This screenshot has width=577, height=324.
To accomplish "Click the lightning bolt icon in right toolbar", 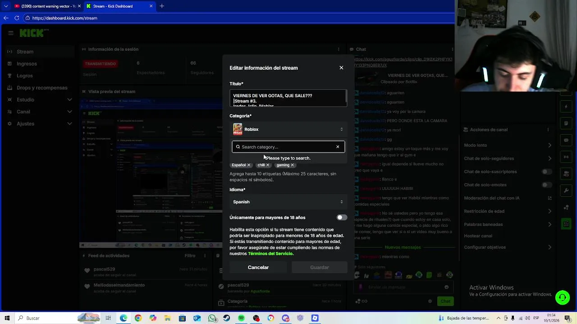I will click(566, 107).
